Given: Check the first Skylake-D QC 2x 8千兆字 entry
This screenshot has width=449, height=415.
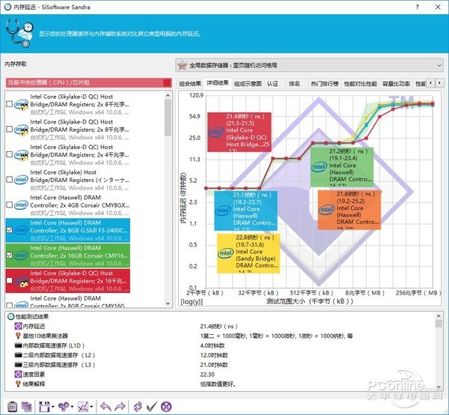Looking at the screenshot, I should (9, 104).
